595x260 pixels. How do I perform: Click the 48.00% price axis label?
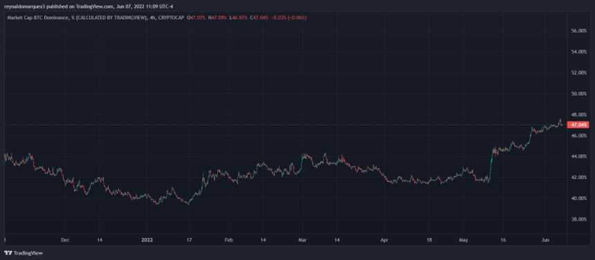pyautogui.click(x=578, y=115)
